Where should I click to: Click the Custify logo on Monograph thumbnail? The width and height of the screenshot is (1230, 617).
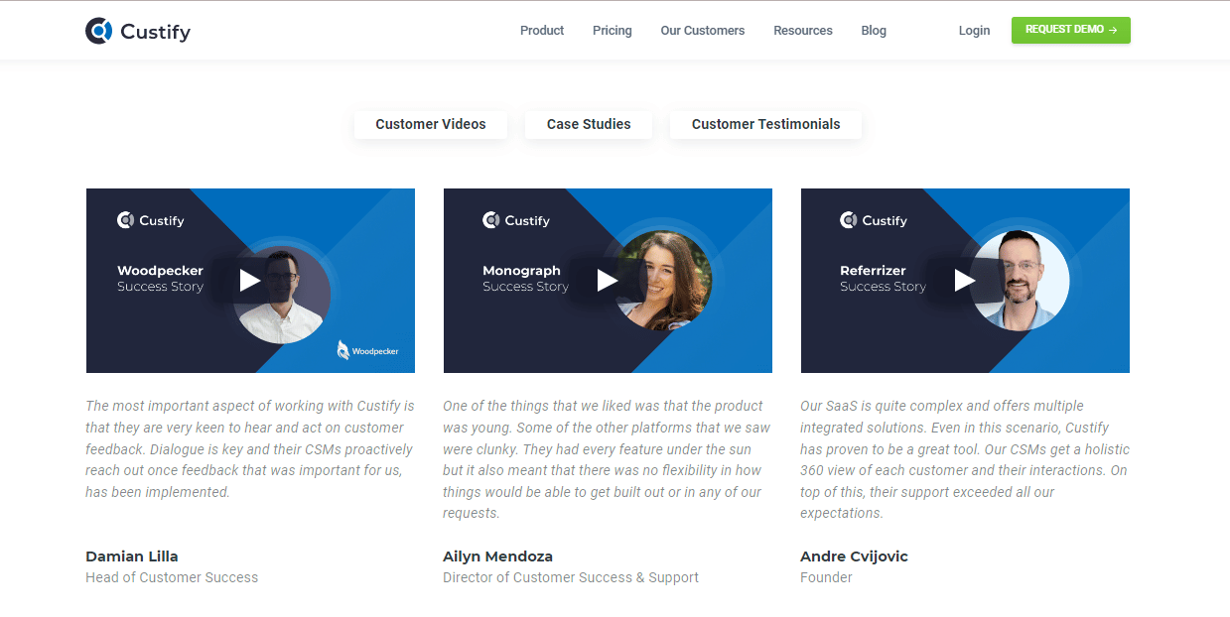point(516,220)
